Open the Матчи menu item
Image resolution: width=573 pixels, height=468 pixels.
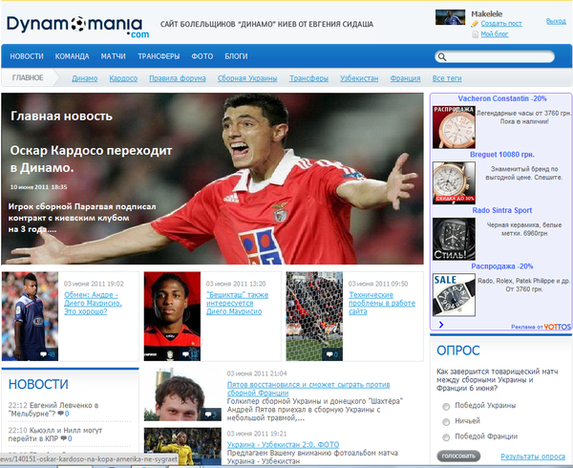(113, 57)
